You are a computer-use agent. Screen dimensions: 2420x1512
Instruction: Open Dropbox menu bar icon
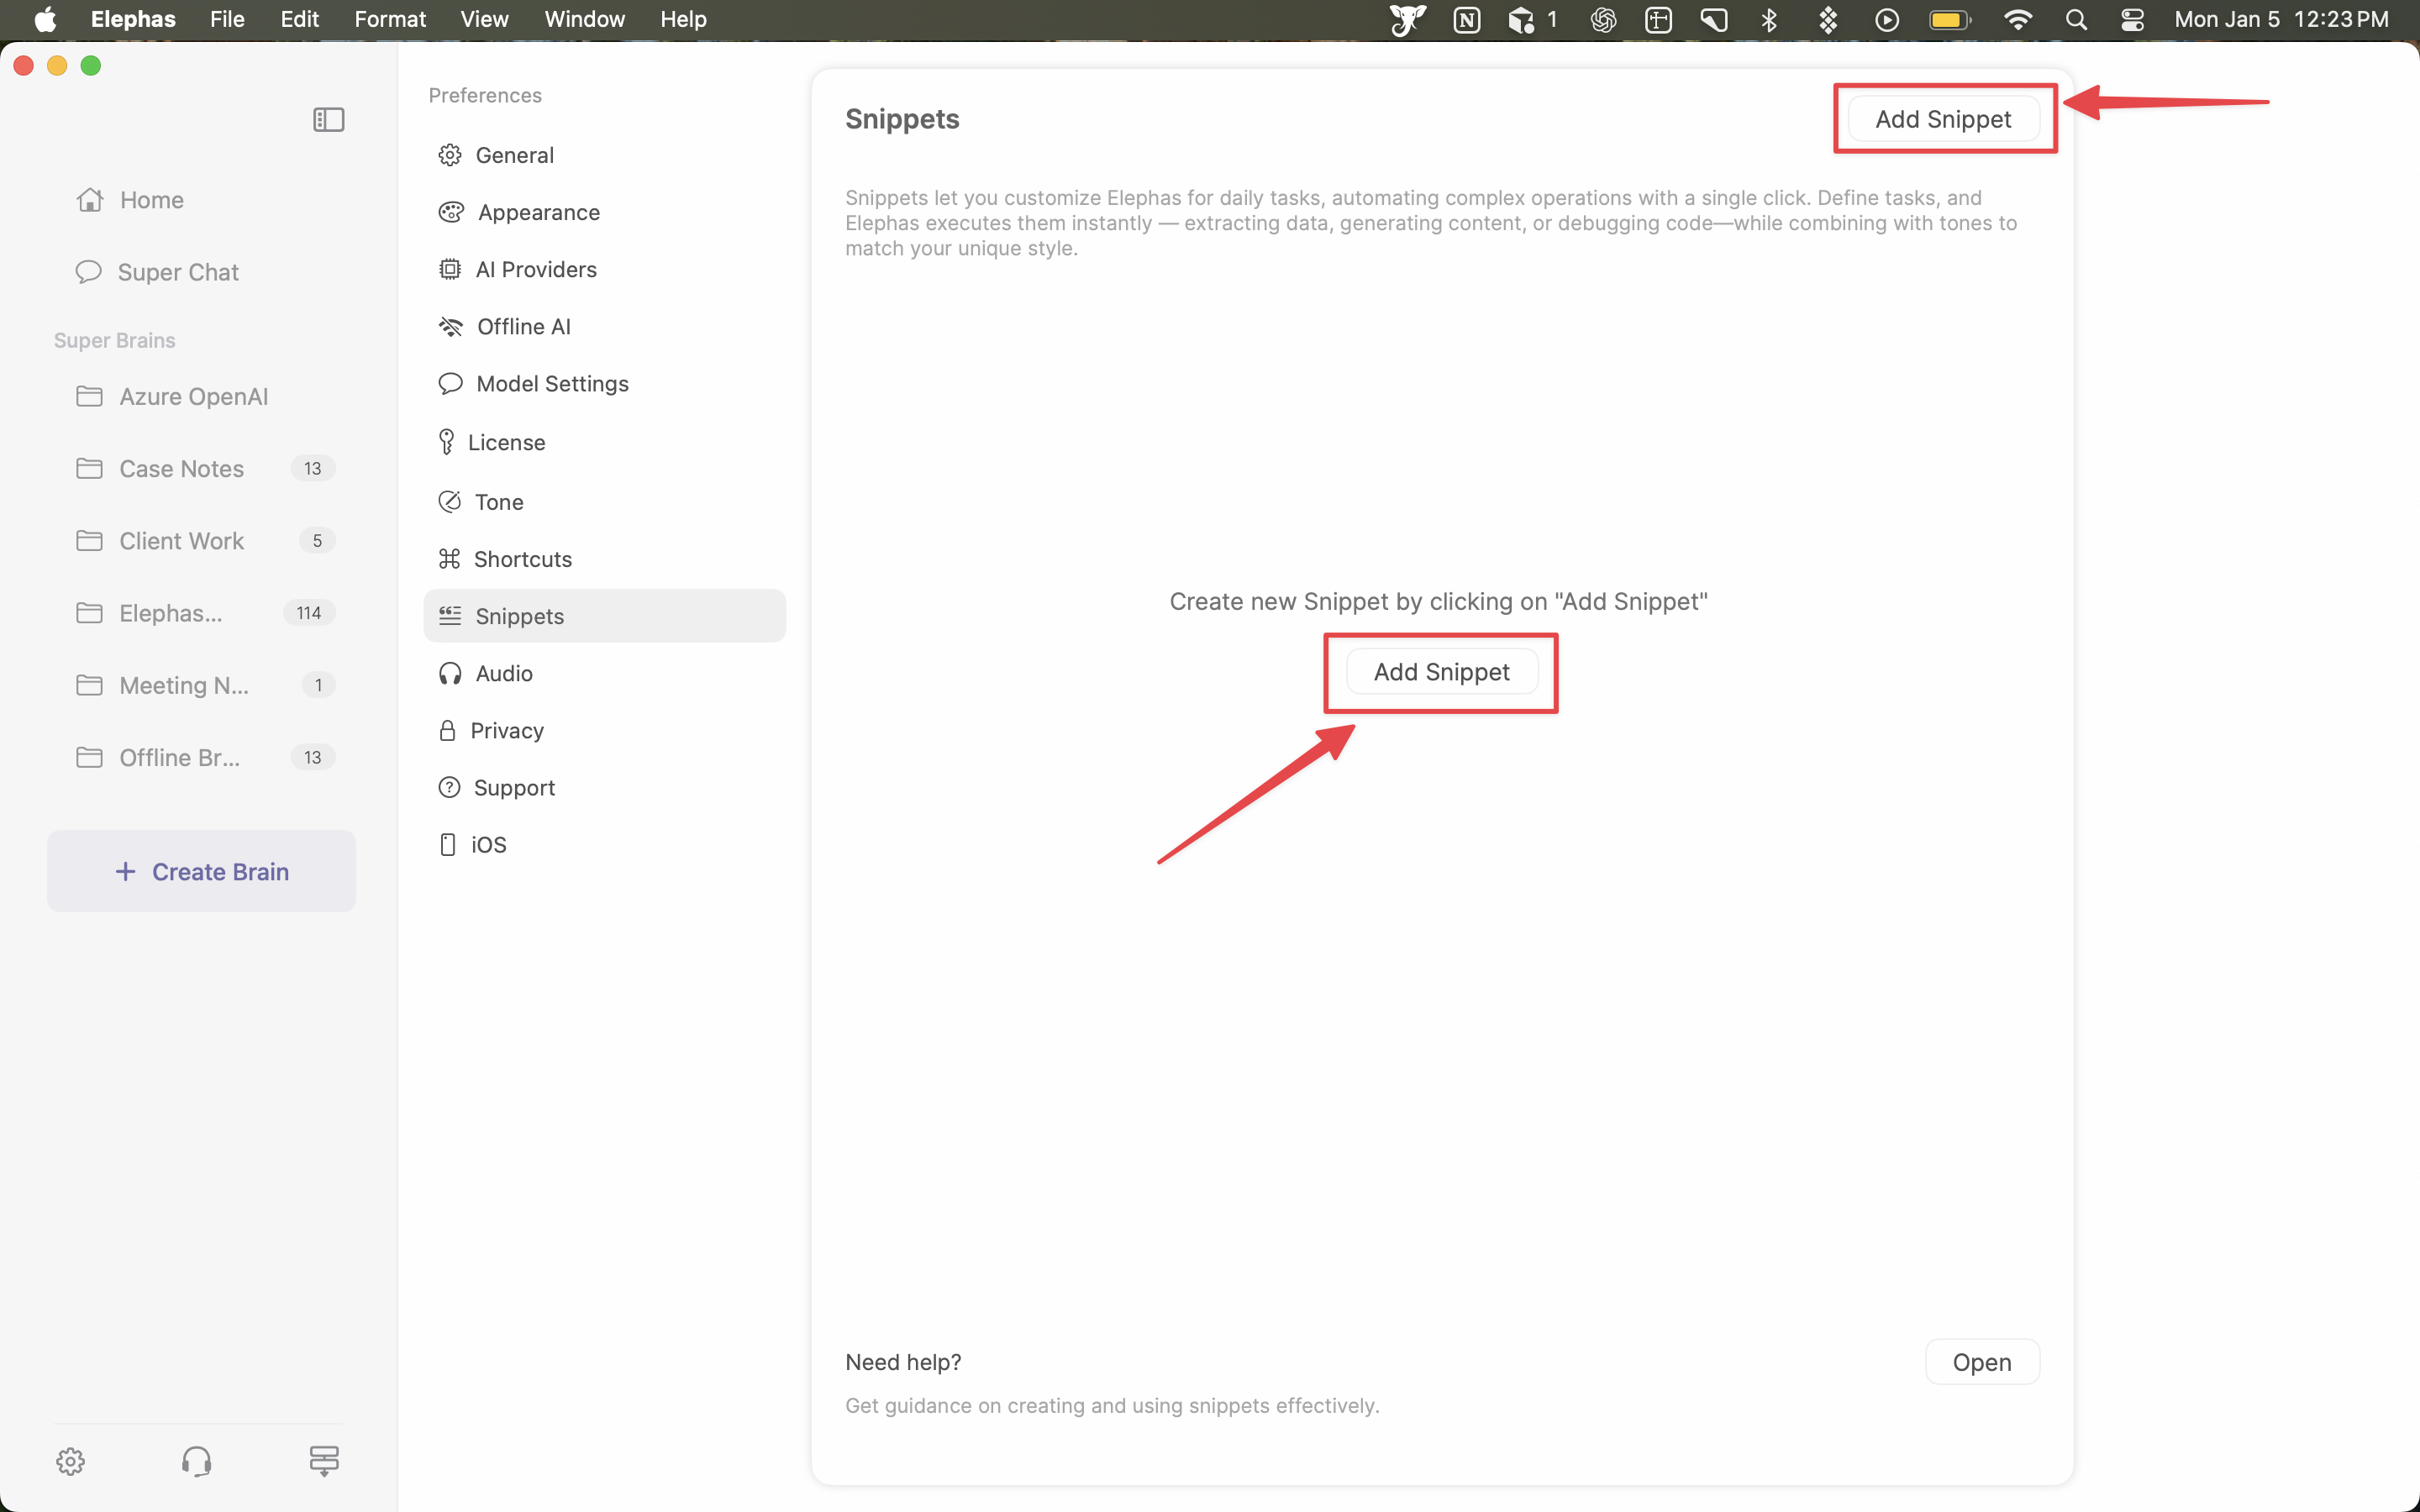point(1828,19)
